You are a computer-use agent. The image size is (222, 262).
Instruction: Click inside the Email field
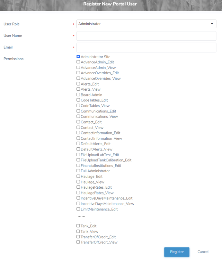point(146,47)
